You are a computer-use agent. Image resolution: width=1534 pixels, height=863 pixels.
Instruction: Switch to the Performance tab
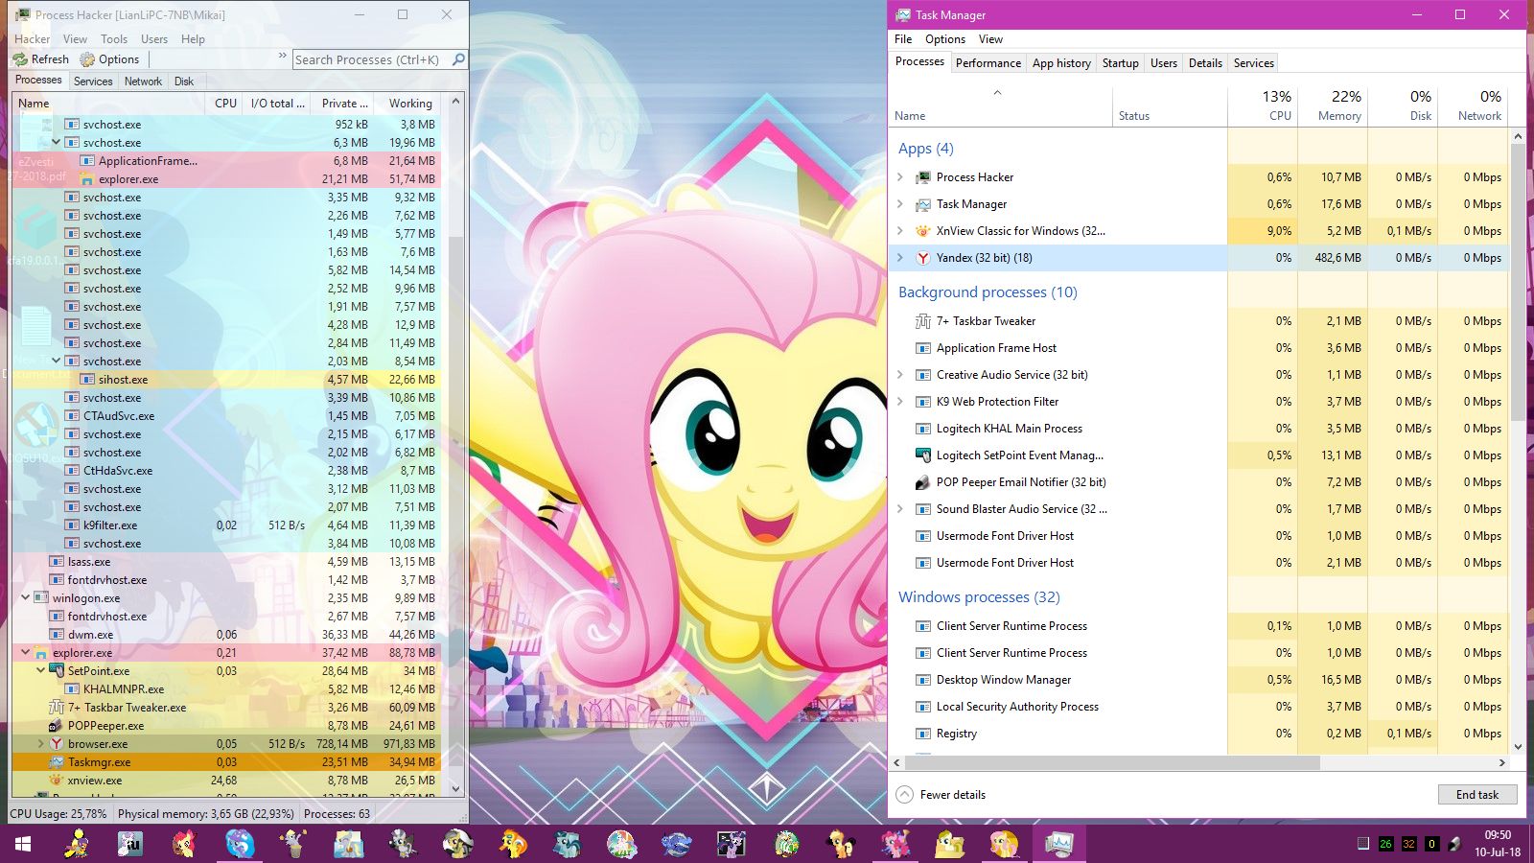(x=988, y=63)
